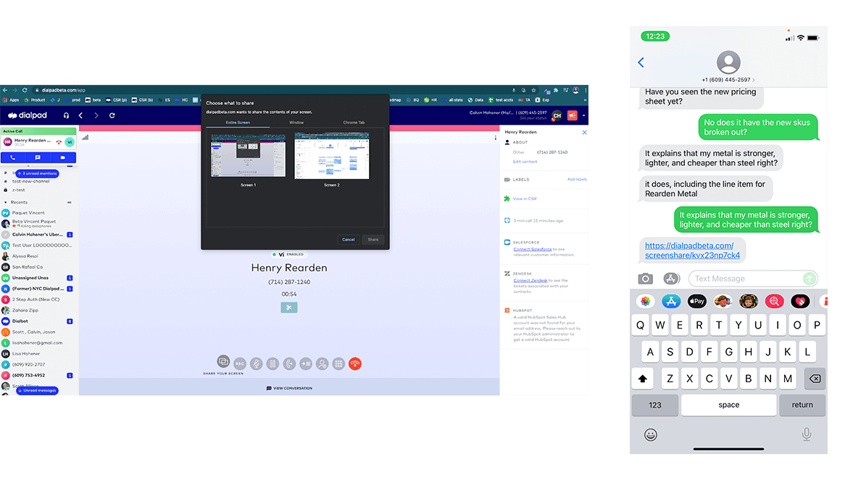End call from the Active Call card
The image size is (853, 494).
tap(59, 142)
